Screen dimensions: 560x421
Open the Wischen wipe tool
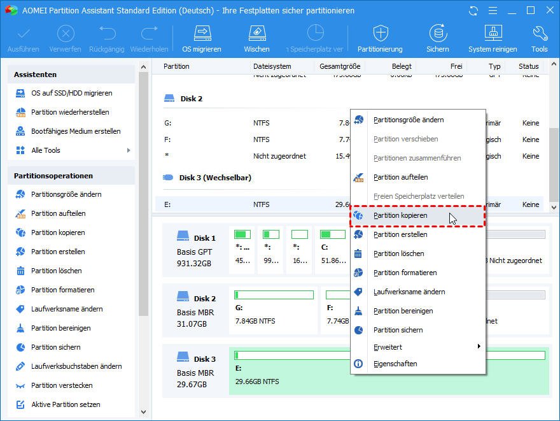(257, 39)
